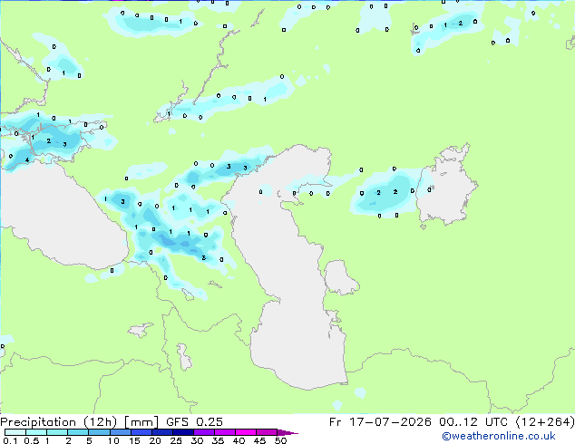This screenshot has width=575, height=444.
Task: Click the 0.1–0.5 mm legend swatch
Action: 15,432
